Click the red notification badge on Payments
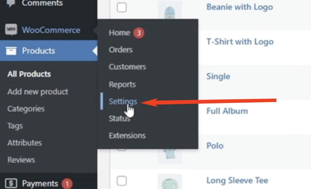Screen dimensions: 311x189 coord(67,184)
